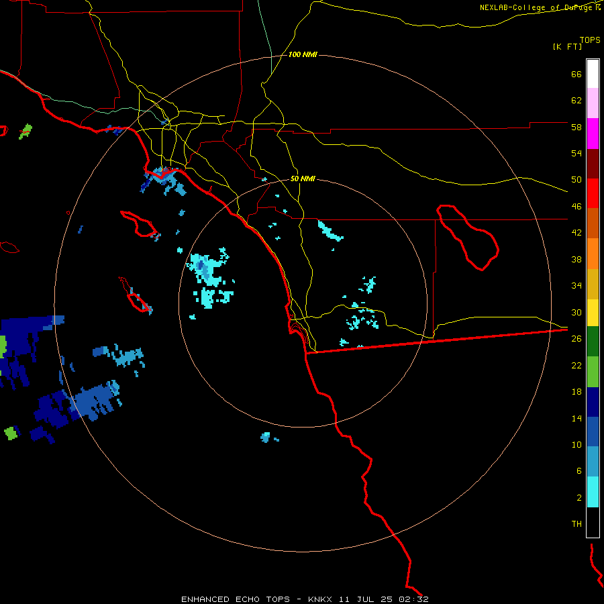Click the '62' legend value label
The width and height of the screenshot is (604, 604).
point(576,101)
